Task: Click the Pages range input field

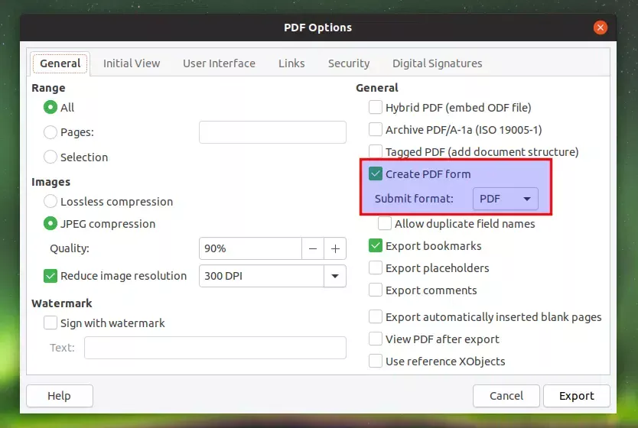Action: pos(272,132)
